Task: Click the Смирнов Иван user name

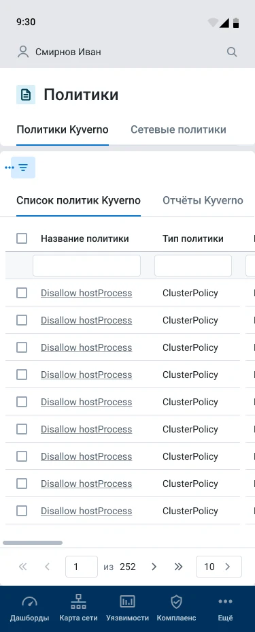Action: tap(69, 52)
